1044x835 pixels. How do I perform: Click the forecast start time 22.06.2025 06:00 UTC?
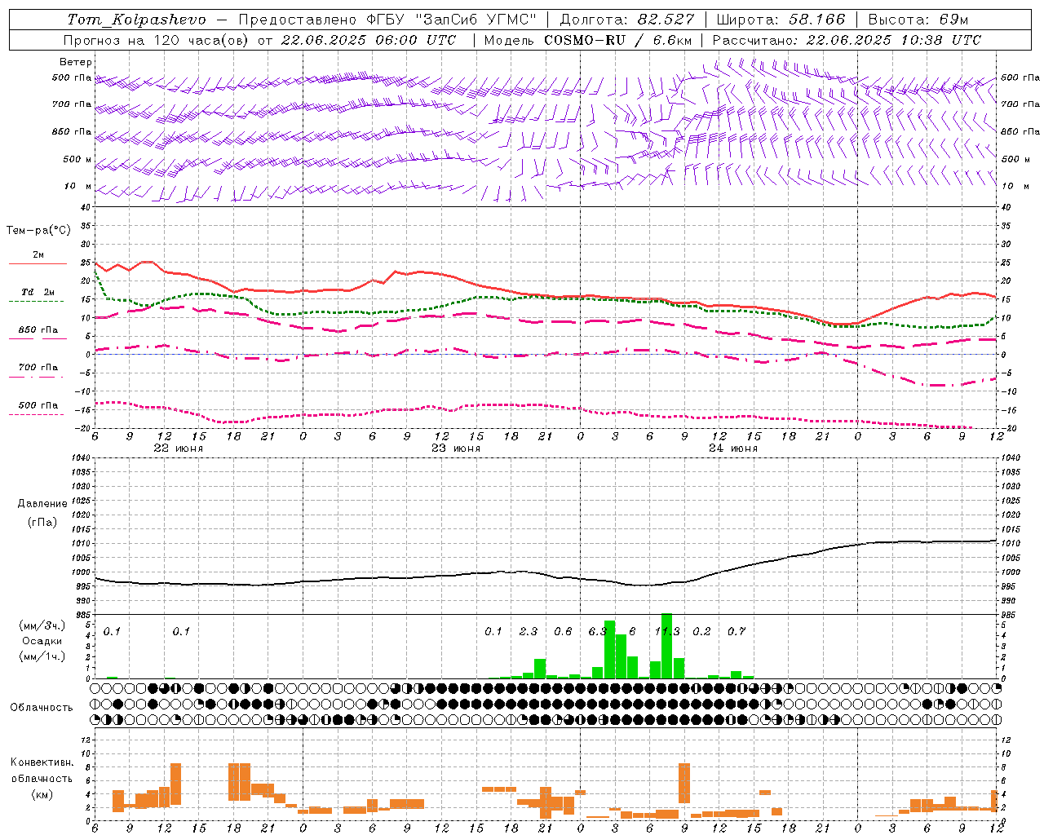point(369,40)
